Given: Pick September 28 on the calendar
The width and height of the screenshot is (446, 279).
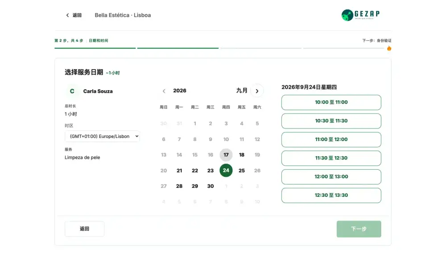Looking at the screenshot, I should pyautogui.click(x=179, y=186).
